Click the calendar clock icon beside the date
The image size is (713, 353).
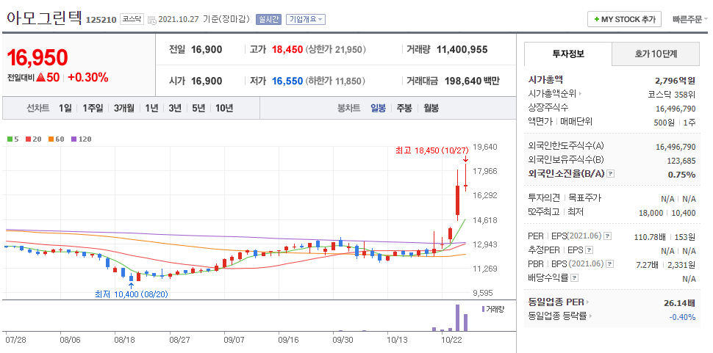tap(152, 20)
